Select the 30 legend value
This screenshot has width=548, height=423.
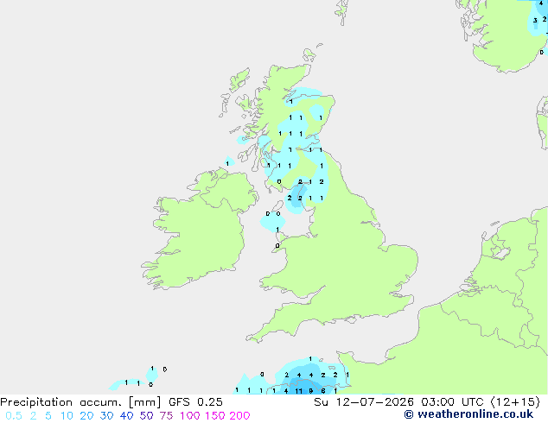106,416
